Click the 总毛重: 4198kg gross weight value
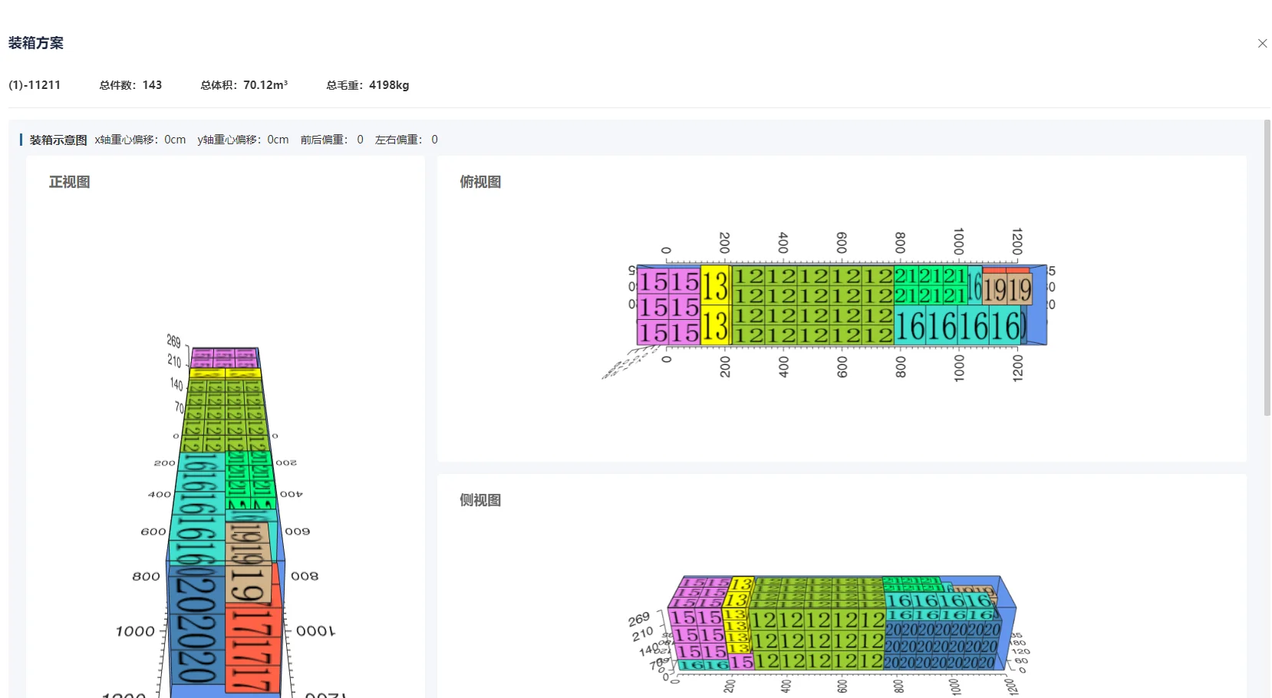The height and width of the screenshot is (698, 1272). tap(367, 85)
